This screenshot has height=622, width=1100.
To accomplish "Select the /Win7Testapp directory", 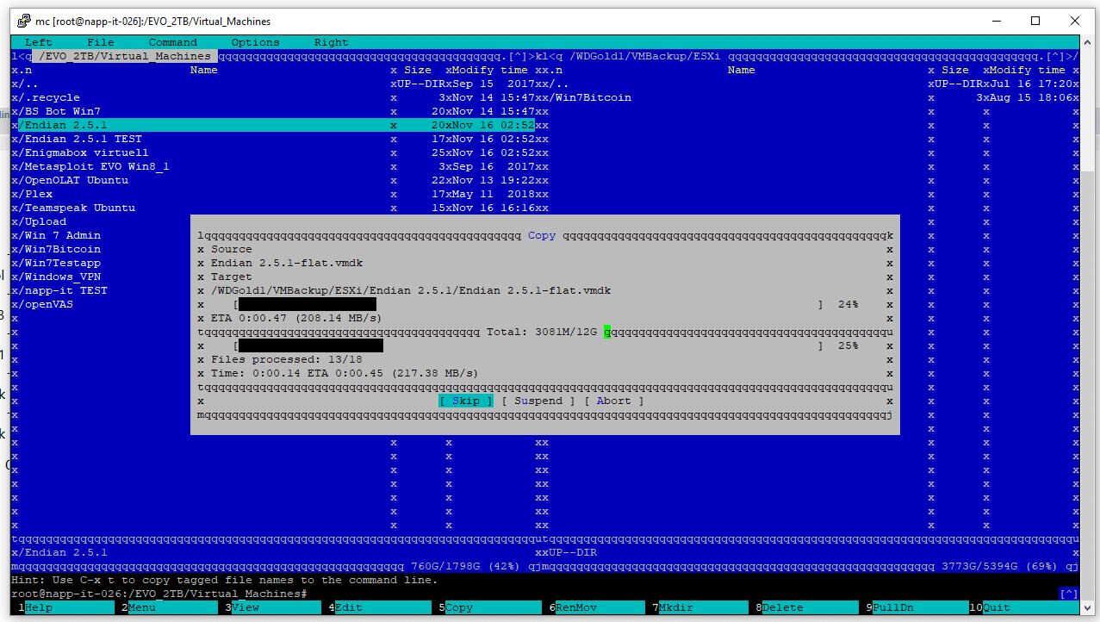I will pos(59,263).
